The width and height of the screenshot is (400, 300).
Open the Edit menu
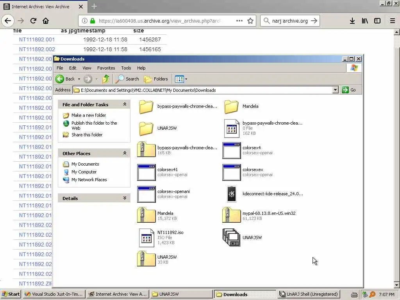(73, 68)
